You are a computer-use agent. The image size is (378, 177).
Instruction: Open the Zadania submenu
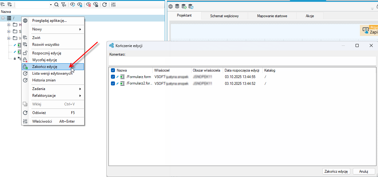pos(53,89)
